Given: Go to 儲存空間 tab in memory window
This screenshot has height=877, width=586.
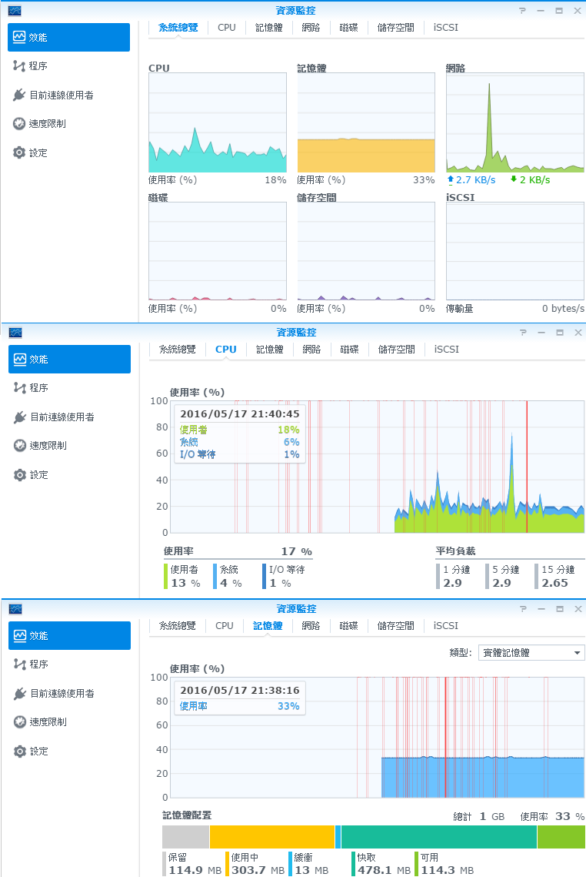Looking at the screenshot, I should pos(395,626).
